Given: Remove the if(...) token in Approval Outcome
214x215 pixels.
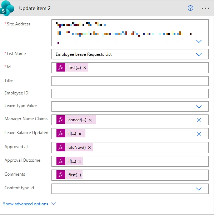Looking at the screenshot, I should (80, 161).
